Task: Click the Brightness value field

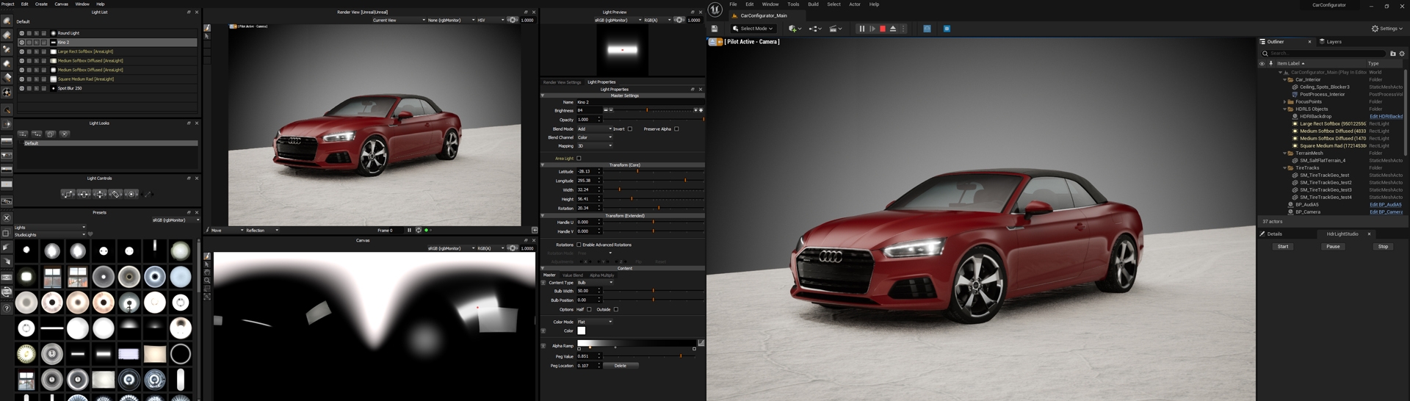Action: pyautogui.click(x=588, y=110)
